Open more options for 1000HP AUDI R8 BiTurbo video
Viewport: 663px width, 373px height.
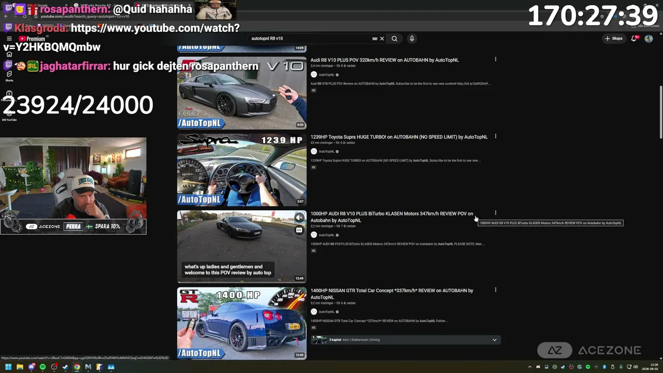[x=496, y=213]
